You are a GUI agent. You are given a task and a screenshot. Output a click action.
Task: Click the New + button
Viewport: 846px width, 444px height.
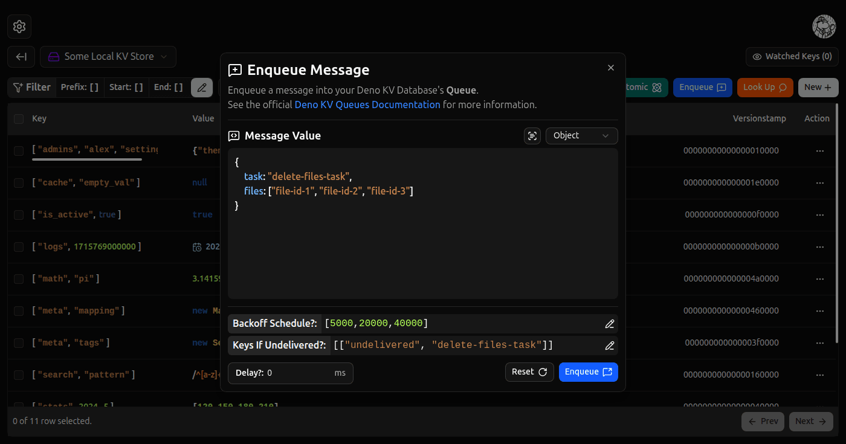818,88
